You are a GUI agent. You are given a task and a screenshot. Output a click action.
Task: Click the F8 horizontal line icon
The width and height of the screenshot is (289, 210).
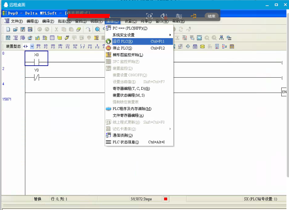(90, 47)
